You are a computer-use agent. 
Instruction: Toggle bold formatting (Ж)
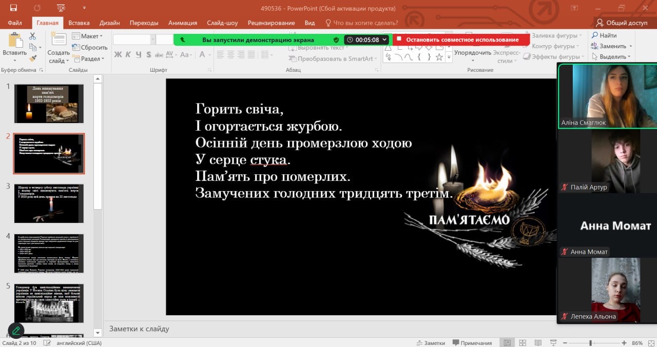(x=118, y=54)
